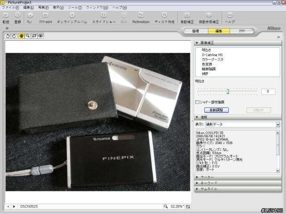Switch to the ???? tab
The height and width of the screenshot is (214, 286).
tap(242, 31)
